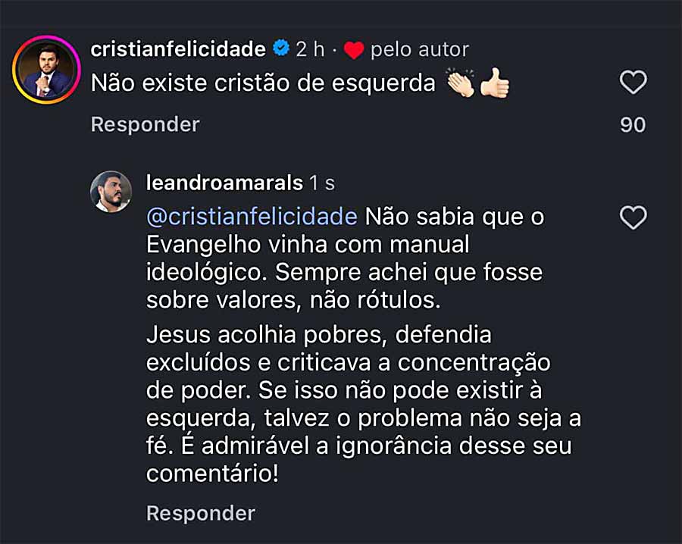Screen dimensions: 682x544
Task: Click the blue verified badge beside cristianfelicidade
Action: (280, 50)
